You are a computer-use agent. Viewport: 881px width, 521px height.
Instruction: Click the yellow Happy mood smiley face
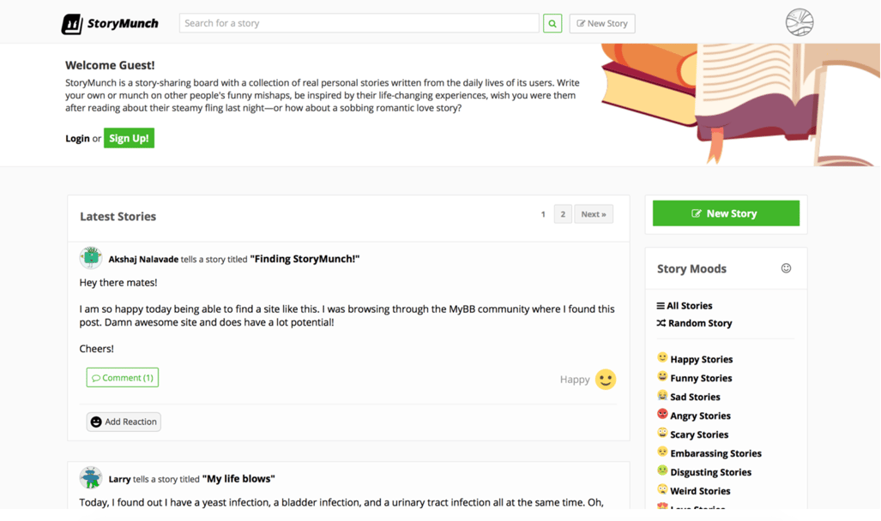click(606, 379)
